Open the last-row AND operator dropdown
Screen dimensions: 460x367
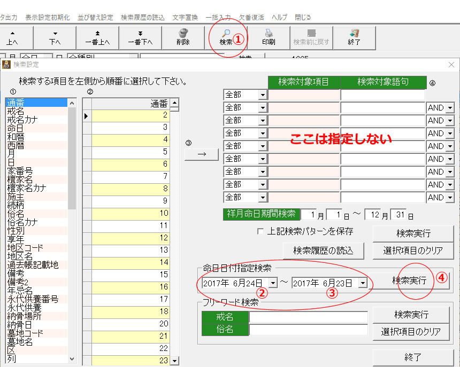click(450, 198)
